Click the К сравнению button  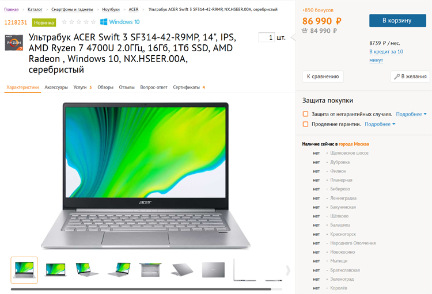[x=323, y=77]
